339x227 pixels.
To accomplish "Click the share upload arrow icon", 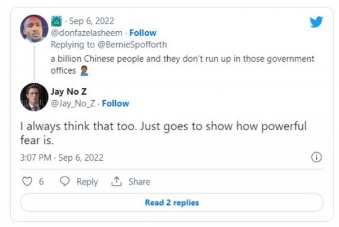I will click(x=117, y=182).
